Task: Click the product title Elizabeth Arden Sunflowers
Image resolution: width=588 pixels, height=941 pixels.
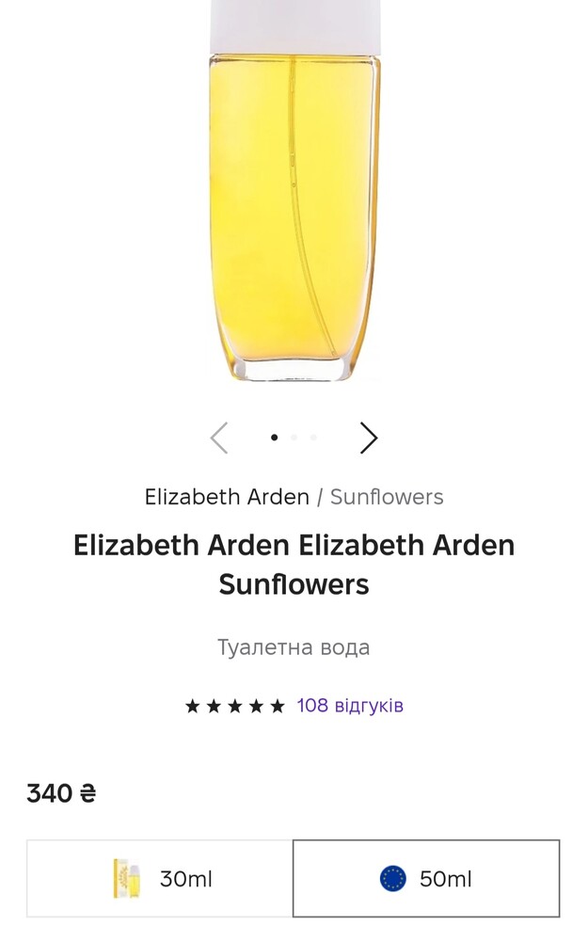Action: click(x=294, y=565)
